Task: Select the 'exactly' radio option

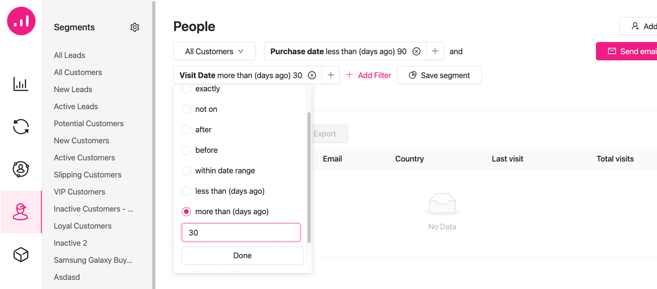Action: 186,89
